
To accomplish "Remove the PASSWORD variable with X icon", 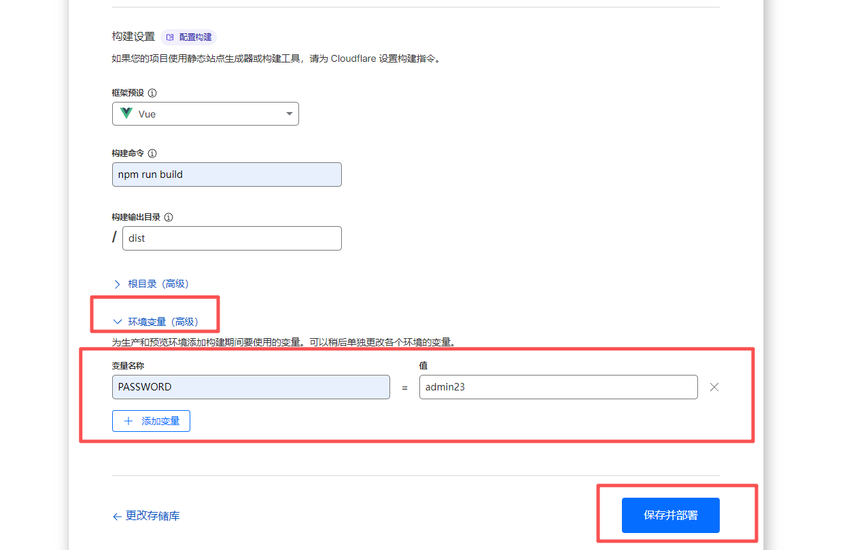I will 714,387.
